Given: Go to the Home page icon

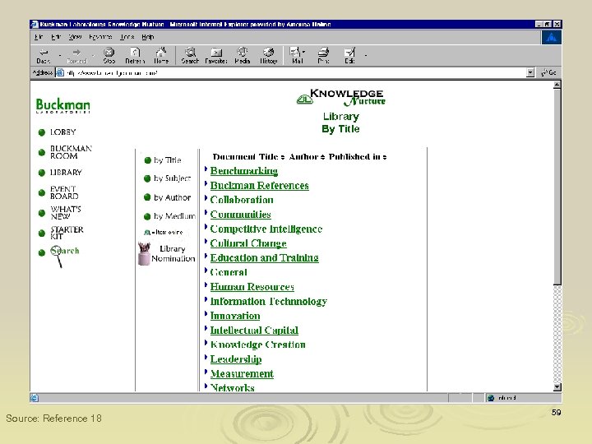Looking at the screenshot, I should [161, 56].
